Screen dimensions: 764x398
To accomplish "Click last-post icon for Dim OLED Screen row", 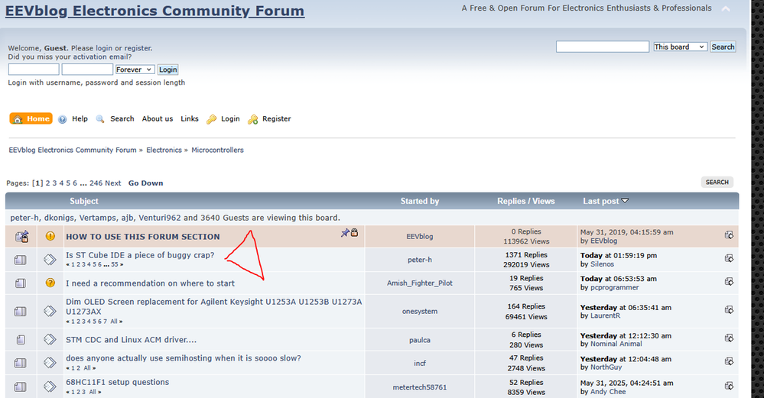I will (729, 310).
